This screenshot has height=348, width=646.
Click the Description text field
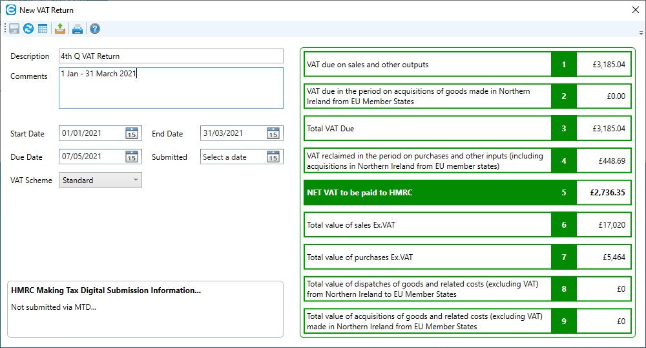[171, 56]
